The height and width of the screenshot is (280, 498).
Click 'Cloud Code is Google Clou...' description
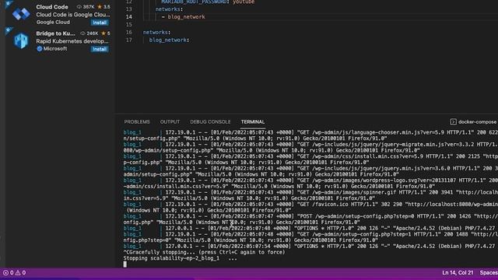click(x=73, y=15)
